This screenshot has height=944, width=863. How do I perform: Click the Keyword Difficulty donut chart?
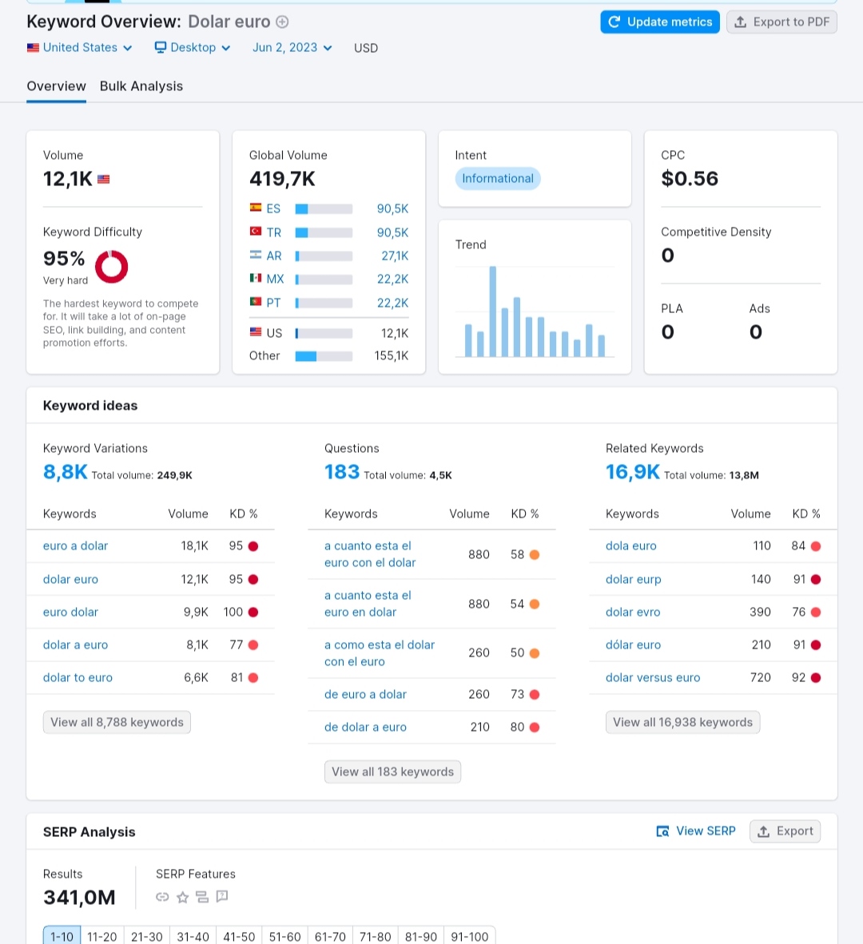(111, 267)
